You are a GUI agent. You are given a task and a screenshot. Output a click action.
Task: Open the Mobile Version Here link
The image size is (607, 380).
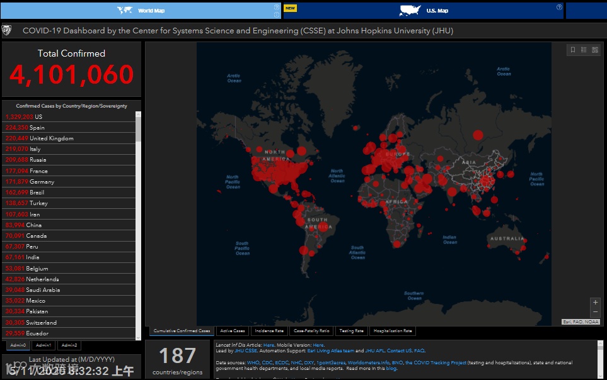318,345
